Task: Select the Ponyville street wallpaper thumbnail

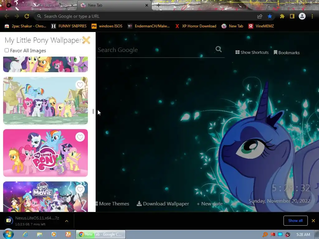Action: coord(45,101)
